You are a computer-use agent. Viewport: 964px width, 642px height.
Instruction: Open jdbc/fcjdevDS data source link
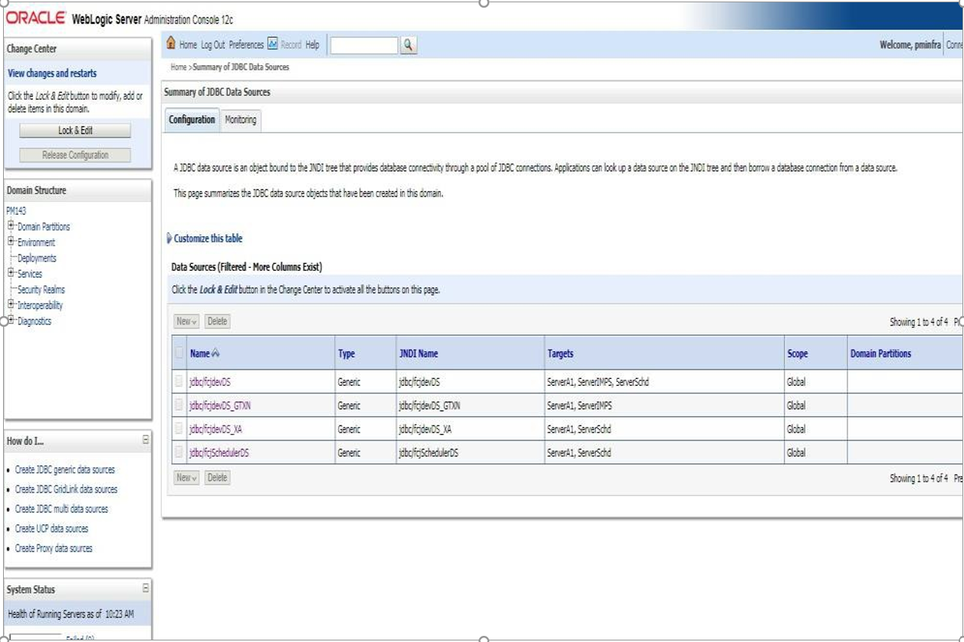(x=209, y=381)
